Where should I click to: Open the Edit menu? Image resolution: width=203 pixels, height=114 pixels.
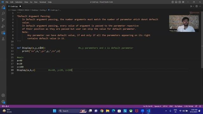point(12,2)
